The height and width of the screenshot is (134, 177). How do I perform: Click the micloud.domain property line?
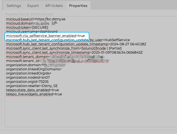[x=32, y=23]
